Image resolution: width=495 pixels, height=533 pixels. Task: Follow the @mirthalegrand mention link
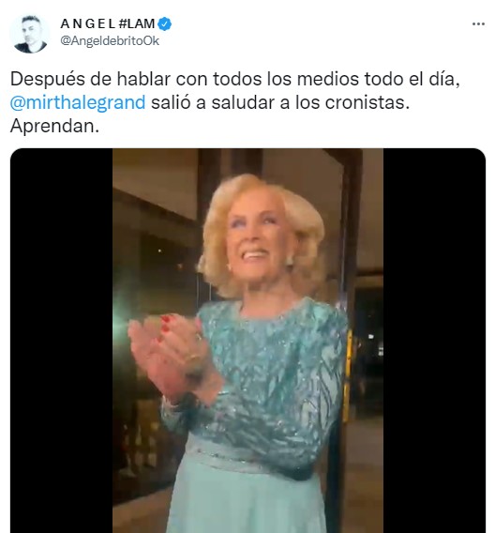[78, 102]
